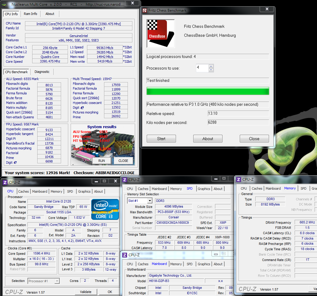
Task: Click the Z icon of the CPU-Z SPD window
Action: pyautogui.click(x=125, y=180)
